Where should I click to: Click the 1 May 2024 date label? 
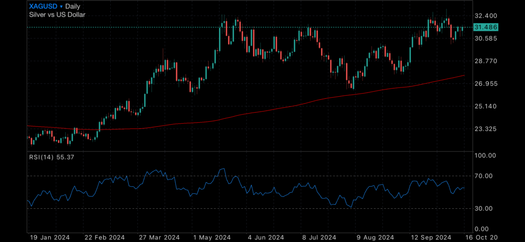click(213, 237)
